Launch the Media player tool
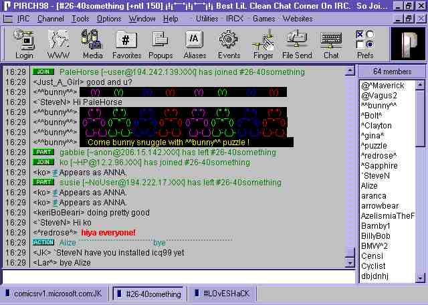428x305 pixels. coord(92,43)
